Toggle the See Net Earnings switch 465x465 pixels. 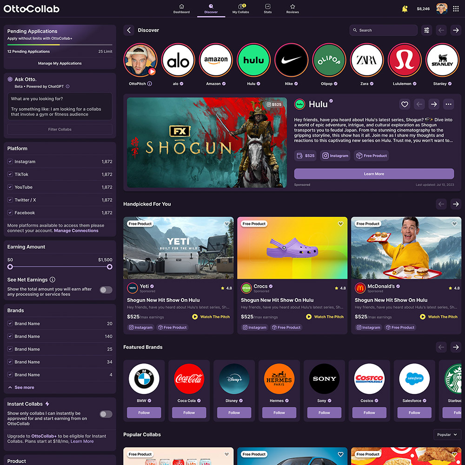[106, 290]
